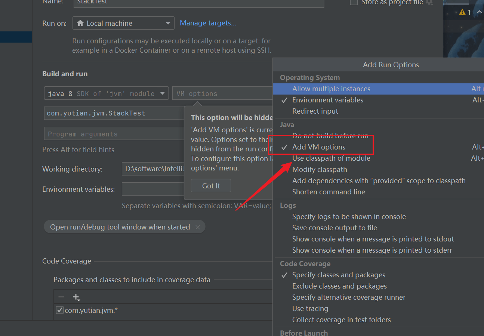Click the up chevron next to warning count

pyautogui.click(x=479, y=12)
